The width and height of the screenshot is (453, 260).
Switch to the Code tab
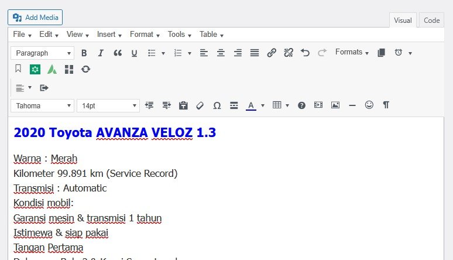click(431, 20)
